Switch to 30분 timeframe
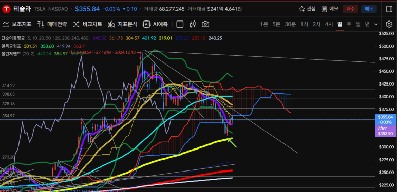 [290, 24]
